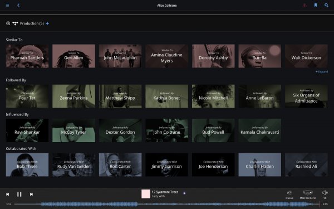Skip to next track

pyautogui.click(x=31, y=194)
